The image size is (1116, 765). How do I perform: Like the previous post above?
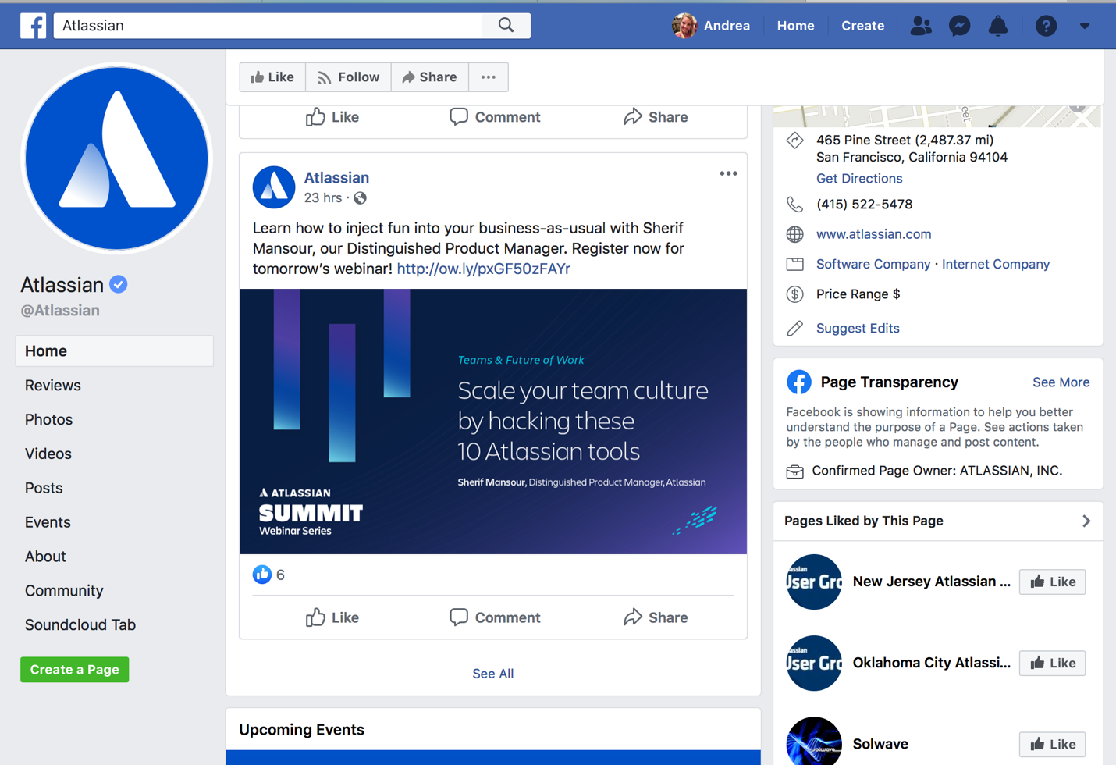332,117
